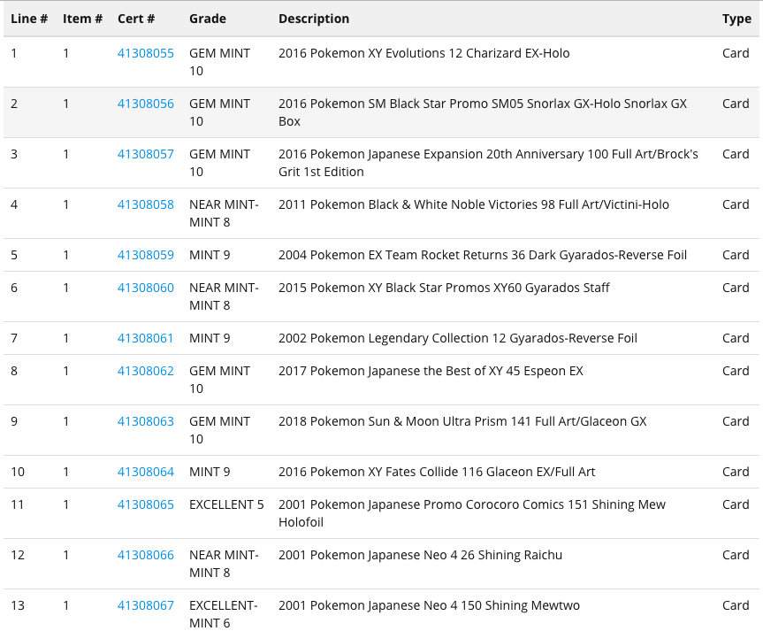Click the Type column header
Screen dimensions: 763x631
pyautogui.click(x=736, y=19)
